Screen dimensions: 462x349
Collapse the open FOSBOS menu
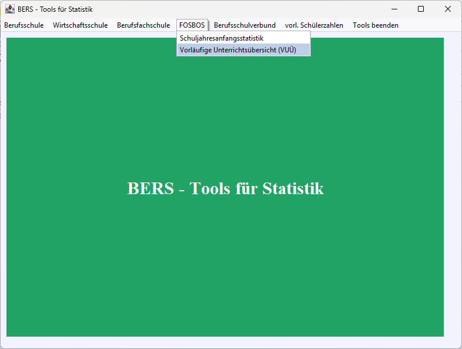pos(192,25)
